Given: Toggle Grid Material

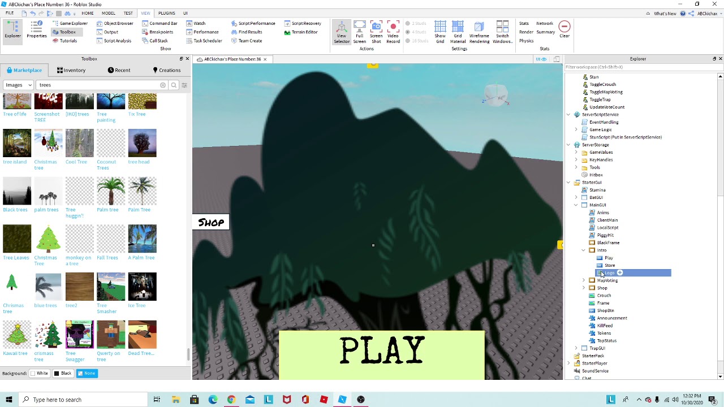Looking at the screenshot, I should pyautogui.click(x=458, y=32).
